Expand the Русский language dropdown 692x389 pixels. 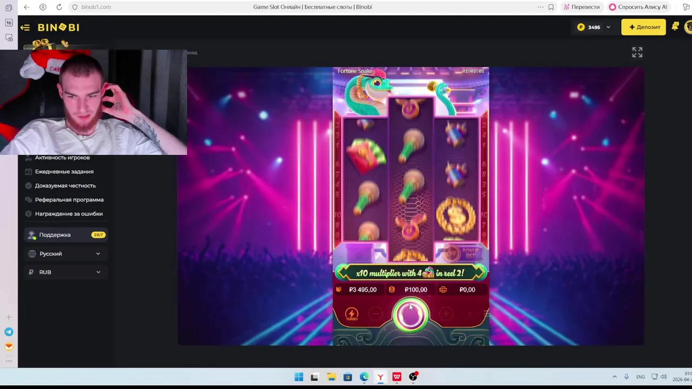[65, 253]
